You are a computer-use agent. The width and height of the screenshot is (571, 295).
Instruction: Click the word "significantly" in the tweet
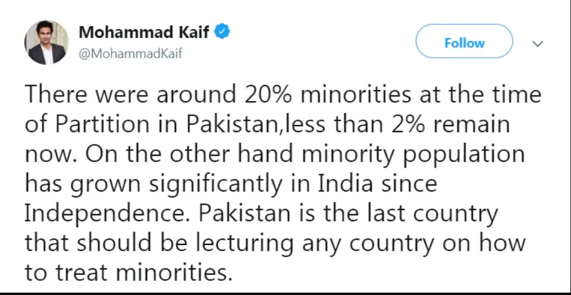[217, 184]
